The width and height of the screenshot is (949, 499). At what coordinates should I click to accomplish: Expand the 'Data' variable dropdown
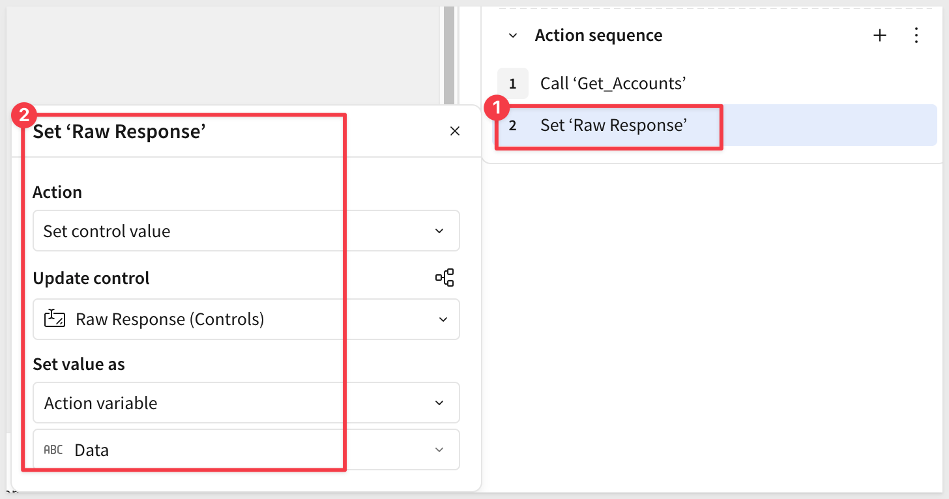pos(246,449)
